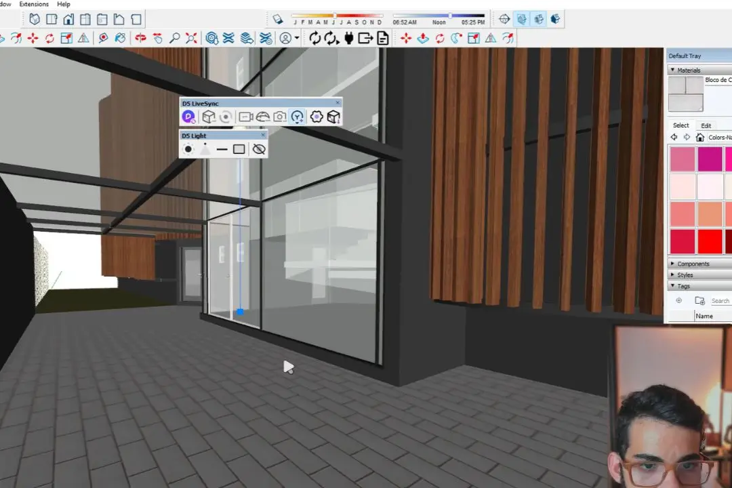Close the D5 Light toolbar
Viewport: 732px width, 488px height.
[x=263, y=135]
